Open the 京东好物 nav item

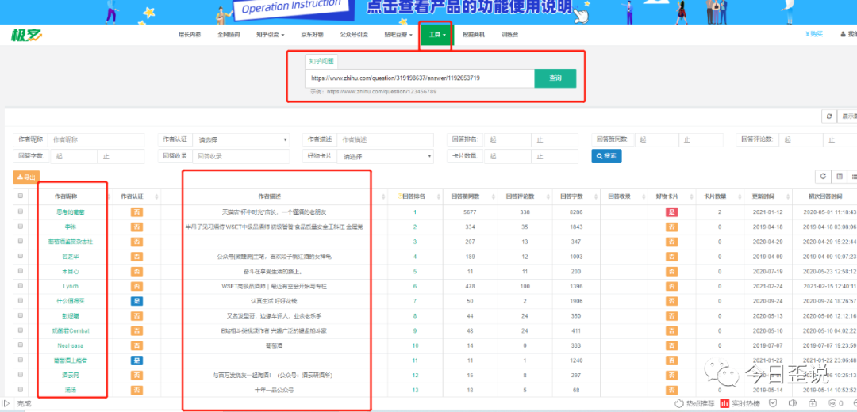pyautogui.click(x=312, y=34)
